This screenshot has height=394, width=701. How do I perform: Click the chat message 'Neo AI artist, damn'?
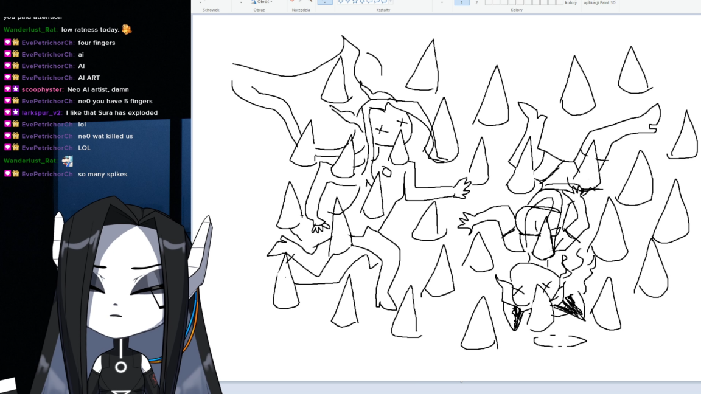tap(98, 89)
